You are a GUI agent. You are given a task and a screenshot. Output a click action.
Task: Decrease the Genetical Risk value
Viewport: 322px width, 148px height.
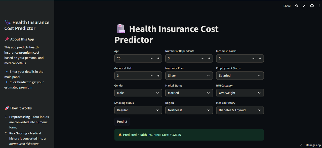click(151, 76)
